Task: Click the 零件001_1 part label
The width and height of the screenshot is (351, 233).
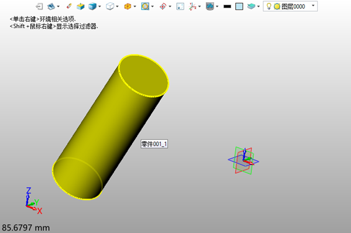Action: click(154, 144)
